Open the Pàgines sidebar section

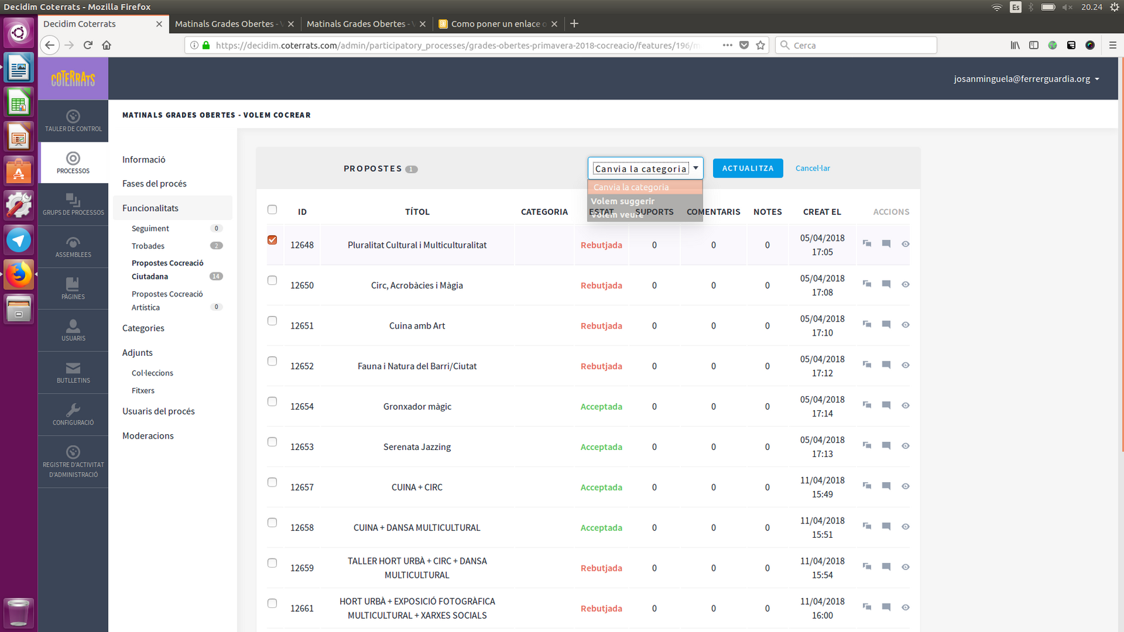73,289
